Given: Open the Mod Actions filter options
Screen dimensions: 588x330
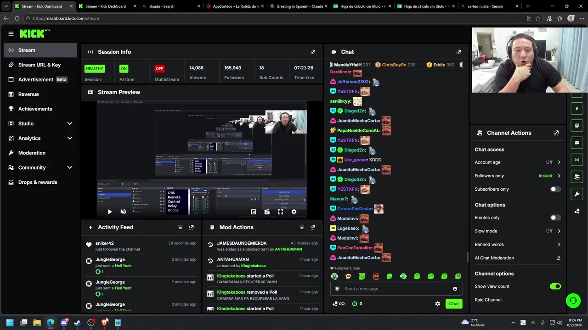Looking at the screenshot, I should click(x=302, y=227).
